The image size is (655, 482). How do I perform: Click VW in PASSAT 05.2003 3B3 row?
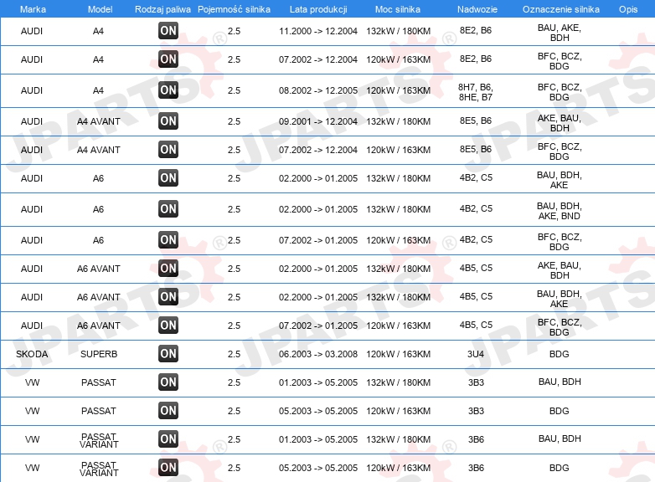click(32, 411)
